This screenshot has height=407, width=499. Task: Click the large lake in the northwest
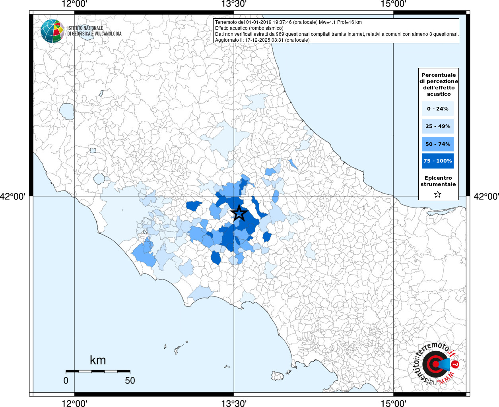[66, 111]
